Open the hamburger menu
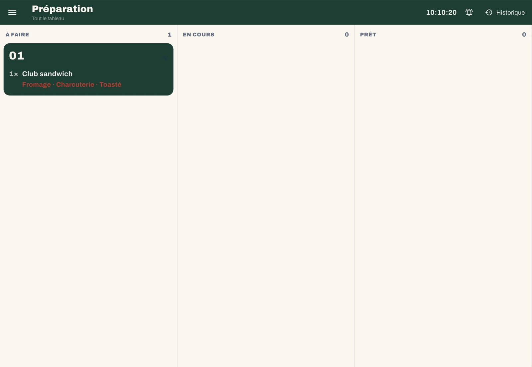The image size is (532, 367). point(12,12)
